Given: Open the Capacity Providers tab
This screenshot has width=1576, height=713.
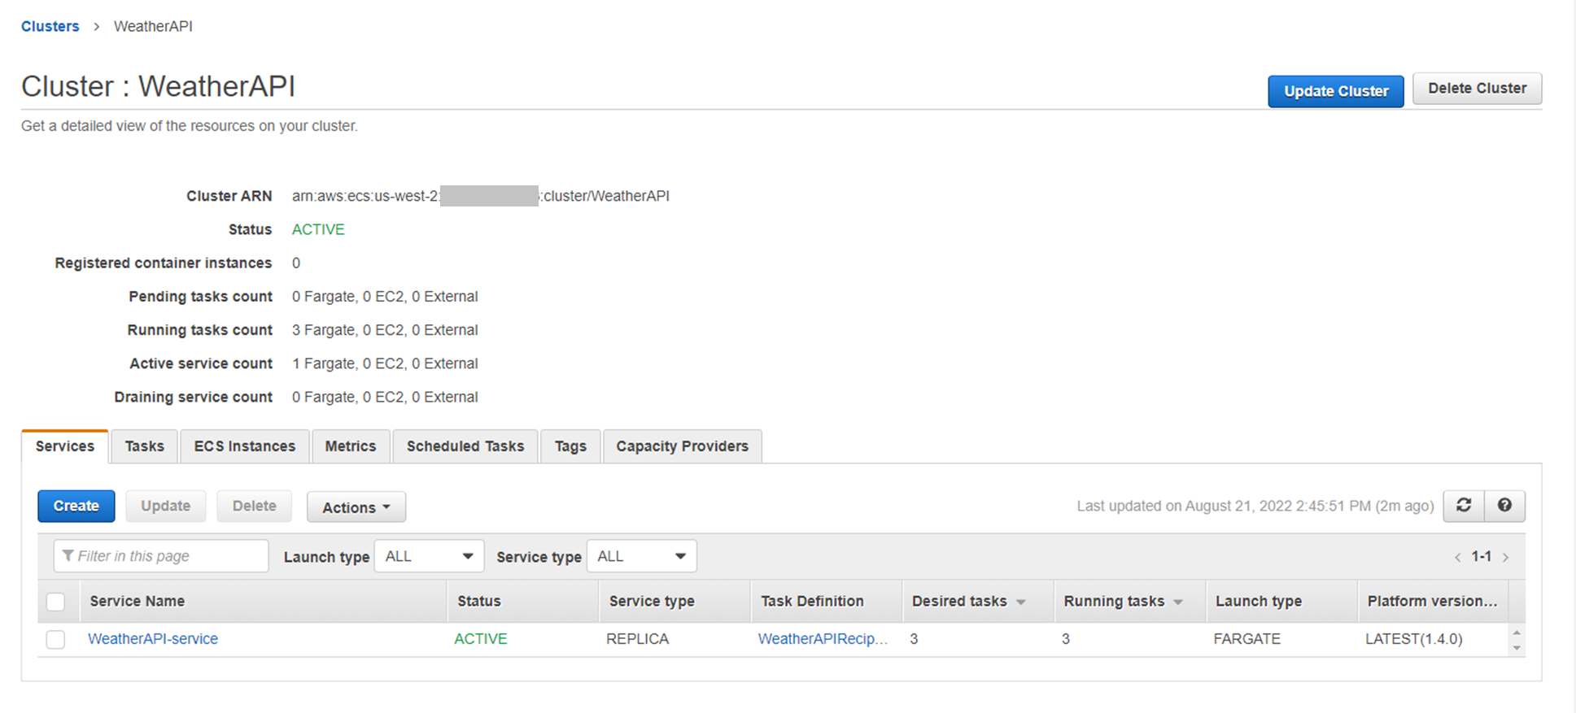Looking at the screenshot, I should point(683,446).
